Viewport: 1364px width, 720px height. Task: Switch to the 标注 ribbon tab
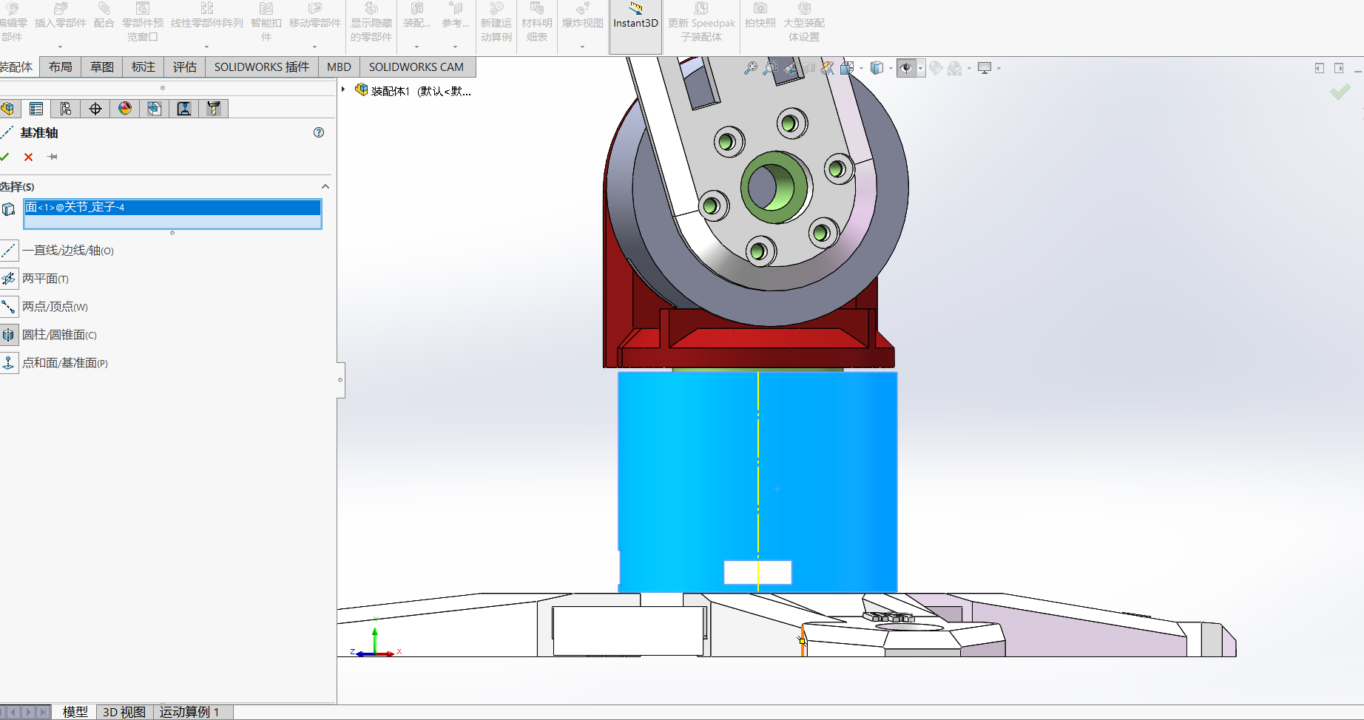tap(143, 67)
